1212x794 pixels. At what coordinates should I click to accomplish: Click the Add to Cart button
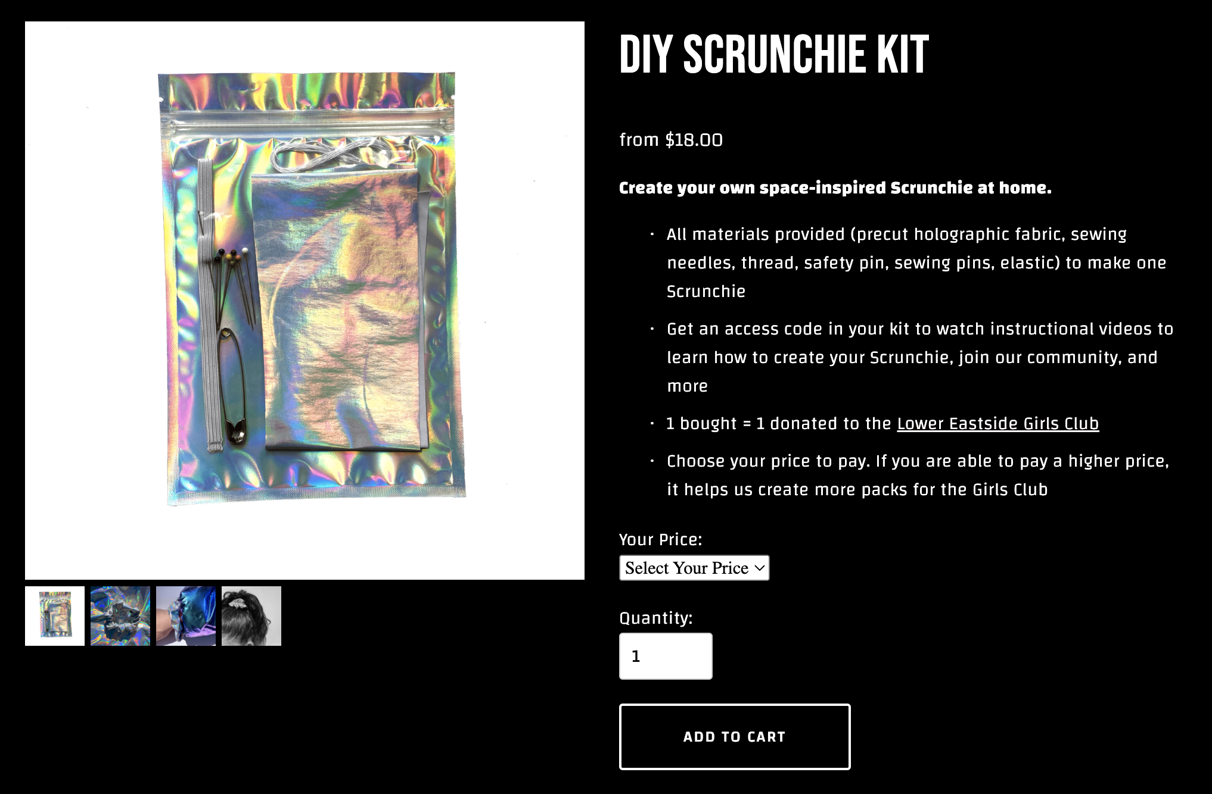735,737
